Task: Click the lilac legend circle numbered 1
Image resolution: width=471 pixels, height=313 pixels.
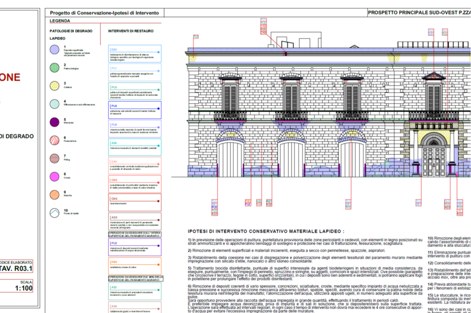Action: pos(54,49)
